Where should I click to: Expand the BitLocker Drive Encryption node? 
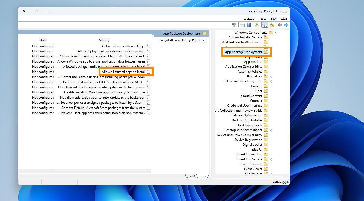(x=271, y=82)
